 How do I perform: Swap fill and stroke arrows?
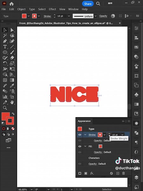(13, 114)
